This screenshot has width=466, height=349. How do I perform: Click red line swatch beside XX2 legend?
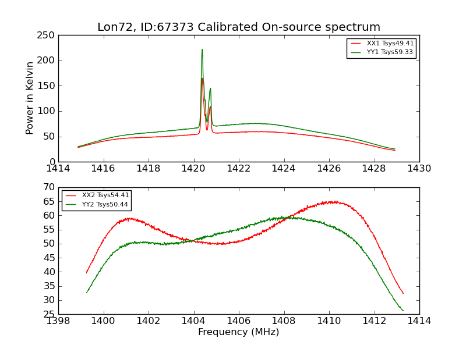[70, 195]
